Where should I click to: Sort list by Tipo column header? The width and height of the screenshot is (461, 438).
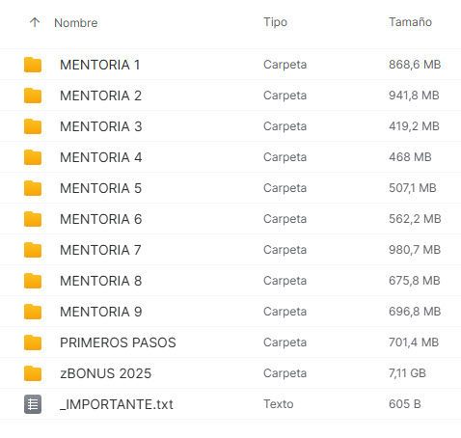pos(275,22)
